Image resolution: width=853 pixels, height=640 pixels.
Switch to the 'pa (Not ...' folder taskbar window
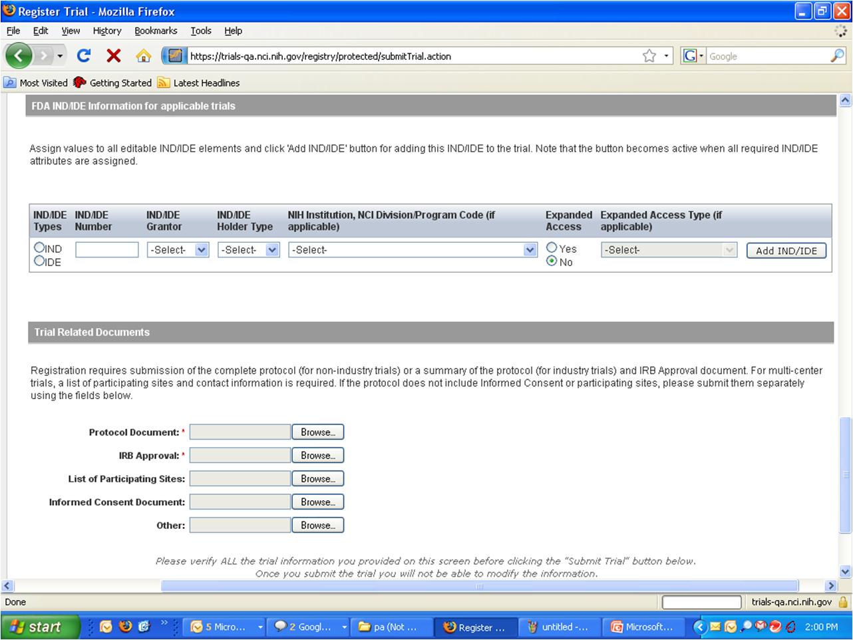click(x=392, y=627)
